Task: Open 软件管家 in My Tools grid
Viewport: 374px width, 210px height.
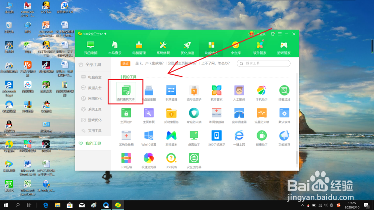Action: pyautogui.click(x=216, y=93)
